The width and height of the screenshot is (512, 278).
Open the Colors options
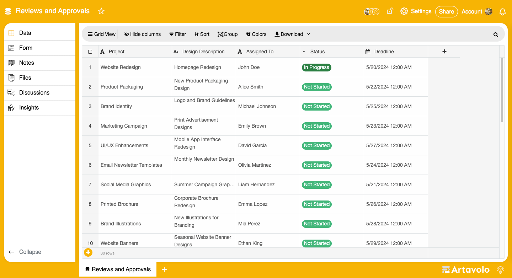[256, 34]
